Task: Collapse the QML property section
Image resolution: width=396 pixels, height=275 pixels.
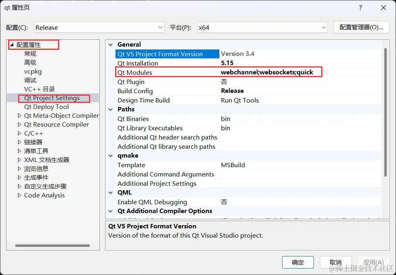Action: 110,193
